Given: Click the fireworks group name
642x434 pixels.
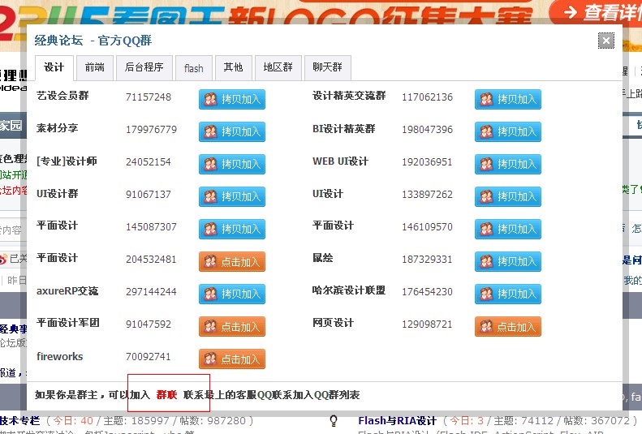Looking at the screenshot, I should [x=60, y=356].
